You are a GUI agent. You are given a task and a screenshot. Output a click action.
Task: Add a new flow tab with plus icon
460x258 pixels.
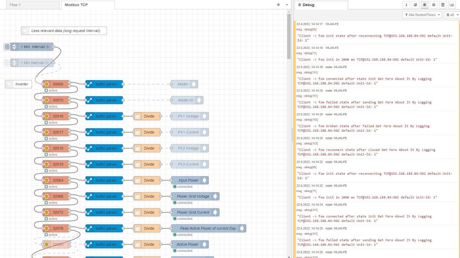tap(278, 5)
